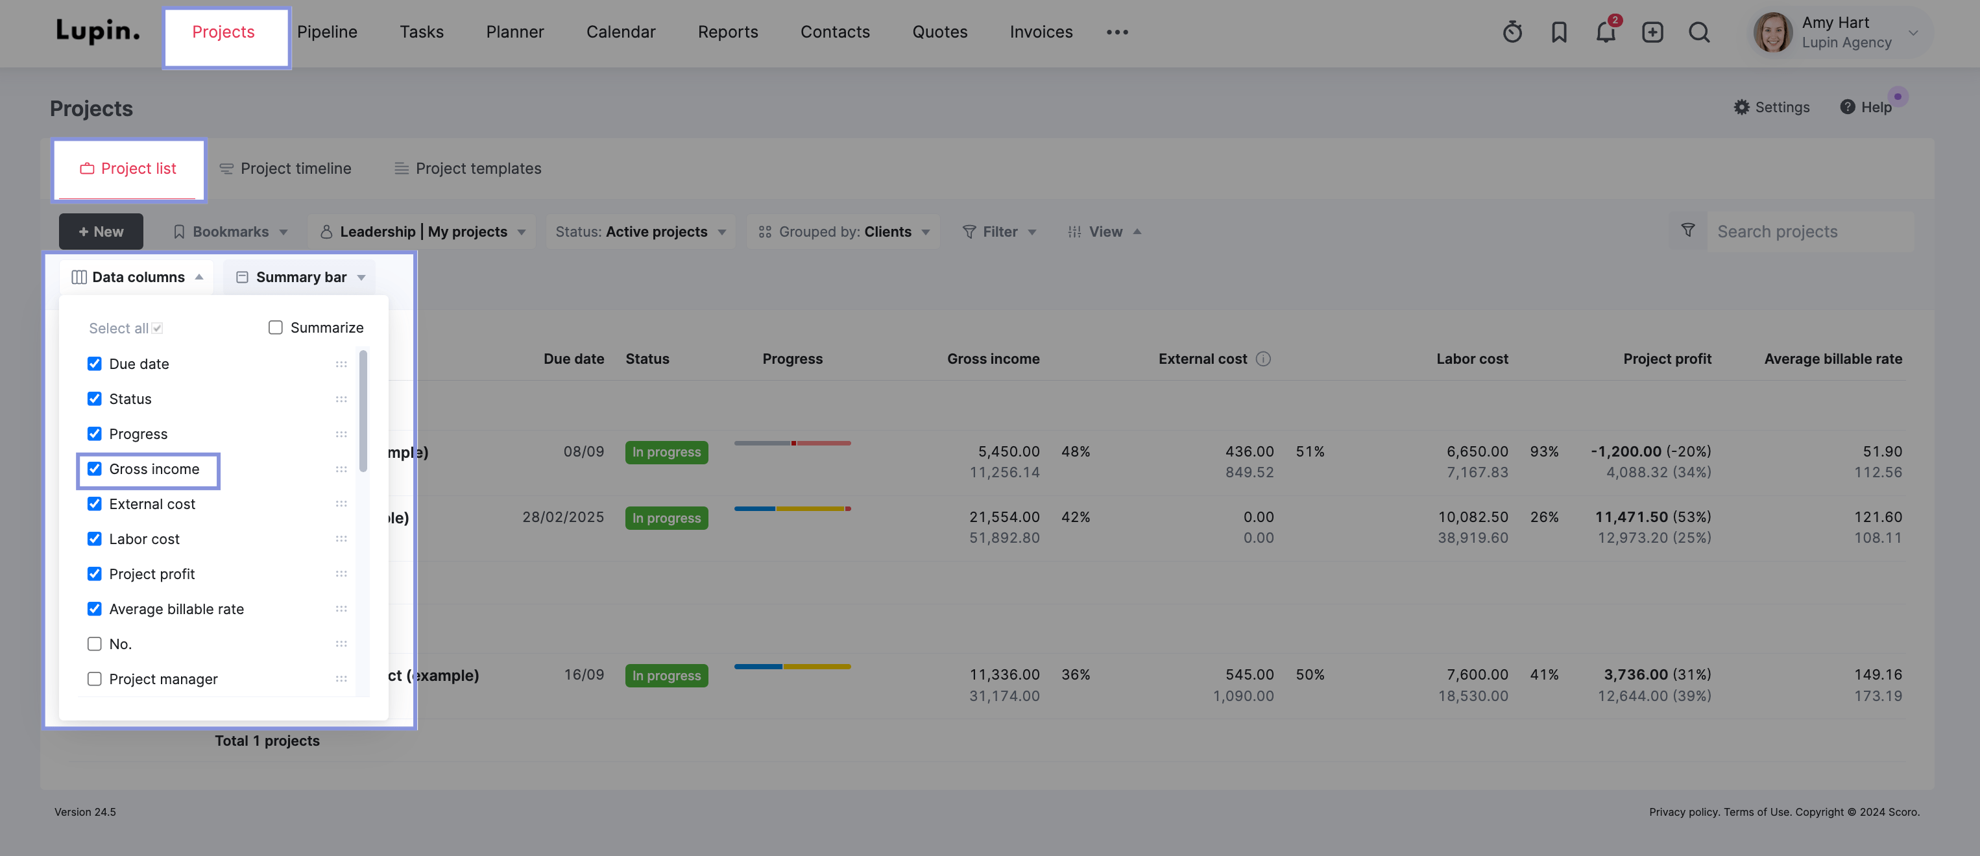Switch to Project timeline tab
The image size is (1980, 856).
click(x=285, y=168)
